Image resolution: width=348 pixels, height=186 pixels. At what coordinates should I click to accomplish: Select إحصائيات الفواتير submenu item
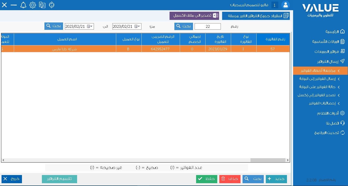pyautogui.click(x=324, y=103)
